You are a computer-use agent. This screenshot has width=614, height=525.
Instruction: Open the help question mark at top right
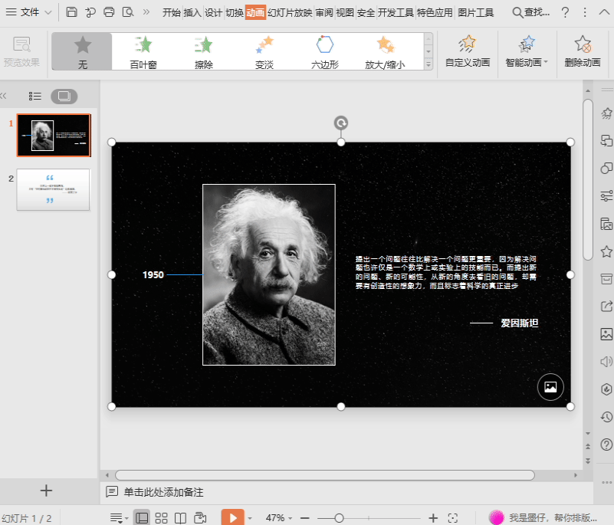coord(565,12)
